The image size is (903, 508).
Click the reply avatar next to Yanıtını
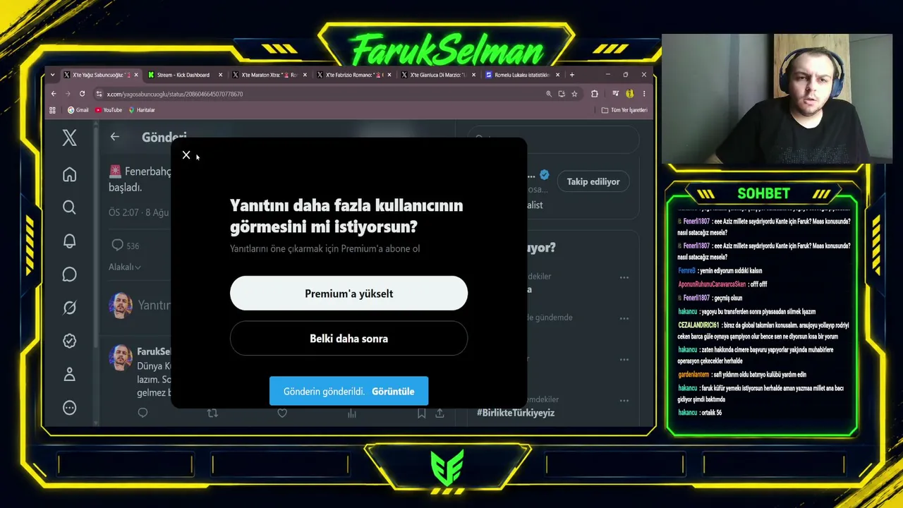point(121,305)
